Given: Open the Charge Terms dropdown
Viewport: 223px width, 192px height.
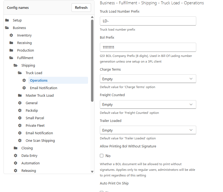Looking at the screenshot, I should click(148, 79).
